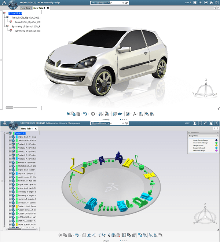Open the Design State combo box in B.I. Essentials
The image size is (220, 242).
point(203,136)
